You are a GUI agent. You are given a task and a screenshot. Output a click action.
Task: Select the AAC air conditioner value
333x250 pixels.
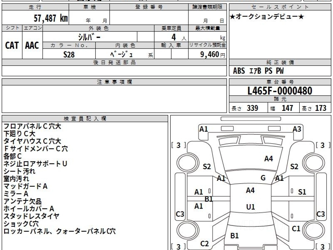pos(32,45)
